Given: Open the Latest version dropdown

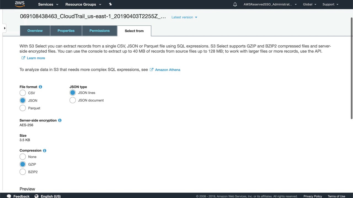Looking at the screenshot, I should [184, 17].
